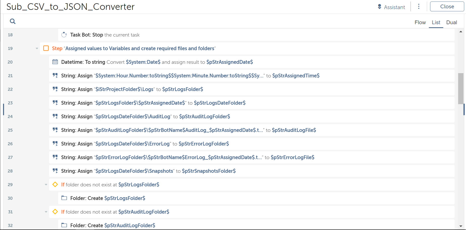Switch to the Flow view tab
The image size is (466, 230).
[420, 22]
